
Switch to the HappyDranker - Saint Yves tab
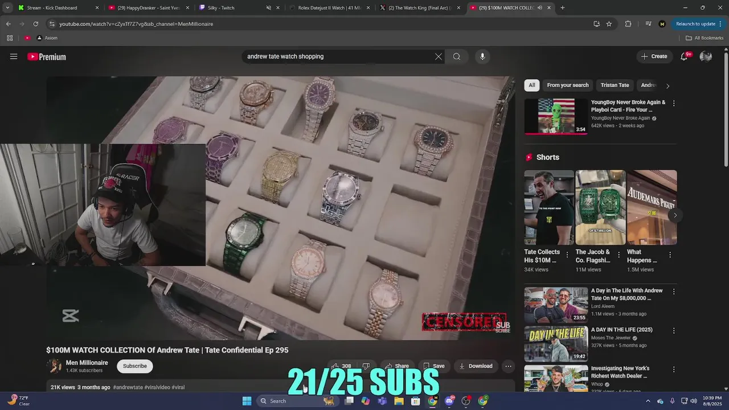tap(148, 8)
